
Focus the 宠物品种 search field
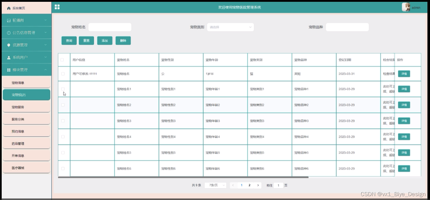(x=347, y=27)
